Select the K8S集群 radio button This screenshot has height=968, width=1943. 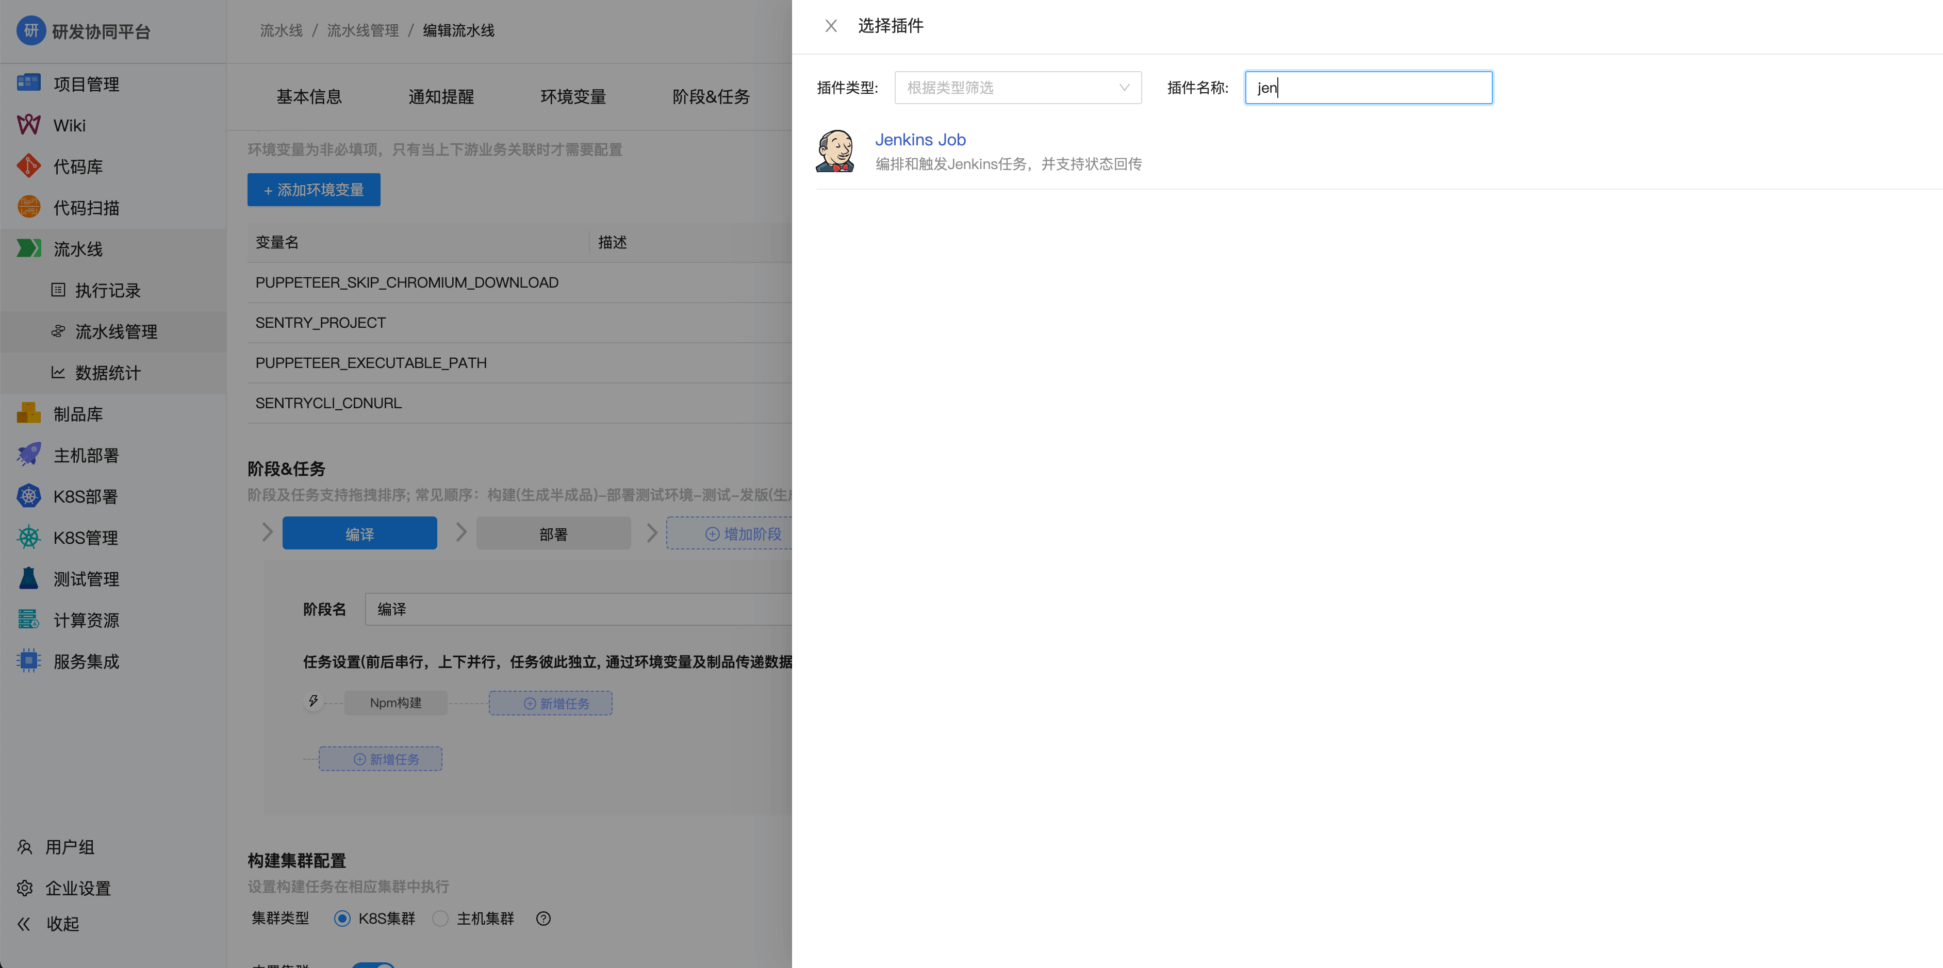[x=342, y=918]
